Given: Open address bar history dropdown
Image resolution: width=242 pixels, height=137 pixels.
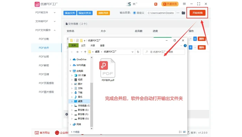Looking at the screenshot, I should pyautogui.click(x=132, y=52).
